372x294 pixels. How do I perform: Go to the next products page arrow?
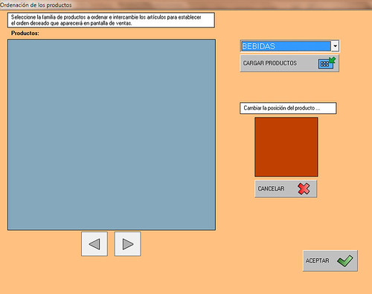pyautogui.click(x=128, y=244)
